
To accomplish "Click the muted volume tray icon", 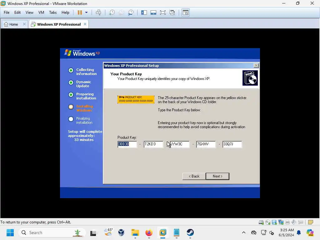I will click(x=272, y=232).
